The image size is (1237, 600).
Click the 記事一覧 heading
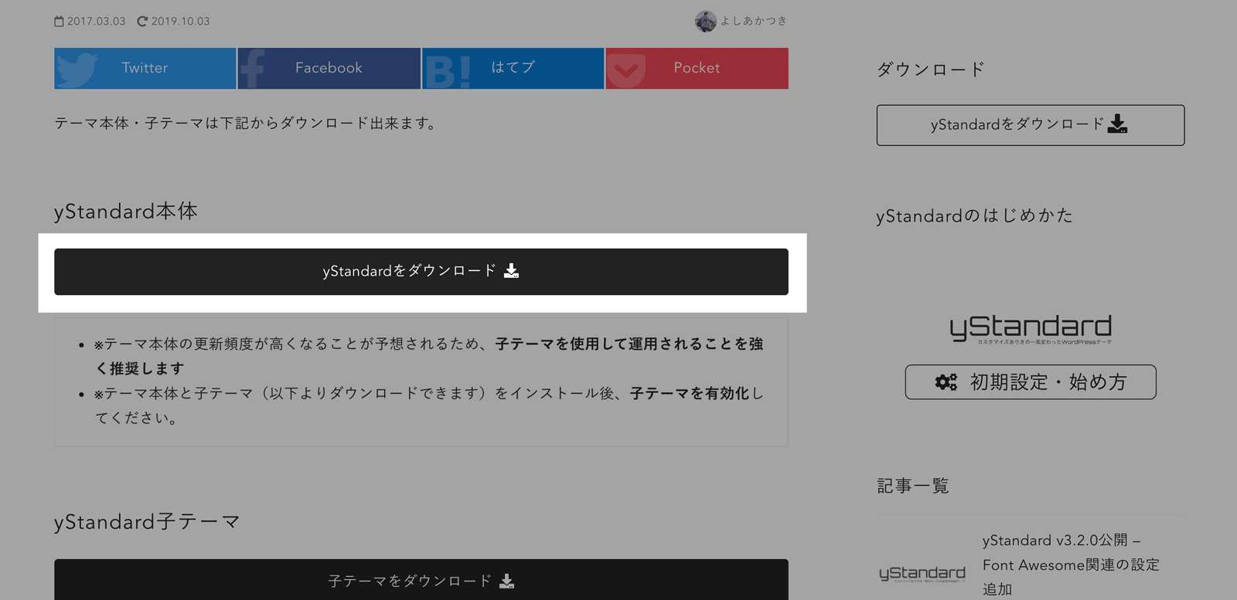tap(913, 486)
